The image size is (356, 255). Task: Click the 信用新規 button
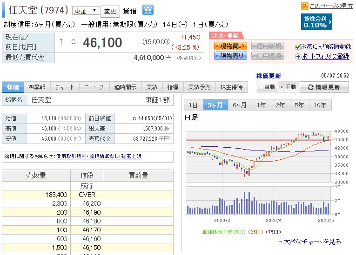(268, 46)
